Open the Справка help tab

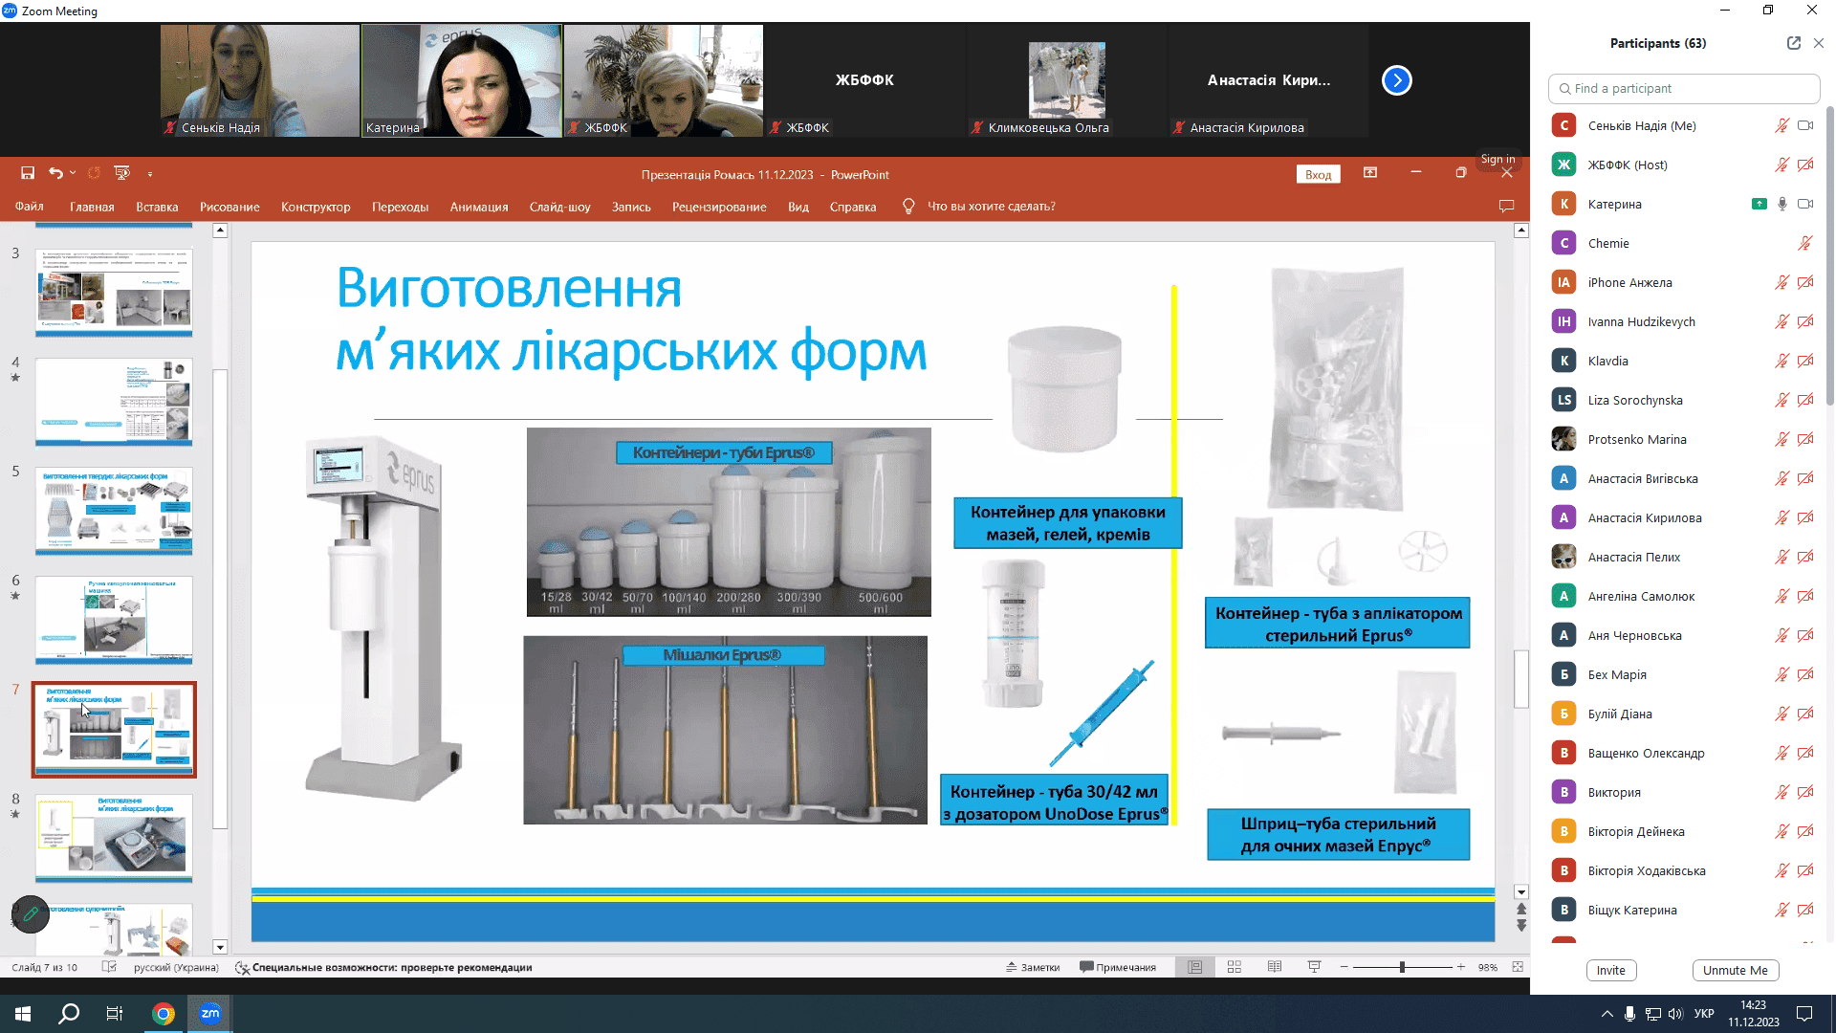[x=853, y=207]
